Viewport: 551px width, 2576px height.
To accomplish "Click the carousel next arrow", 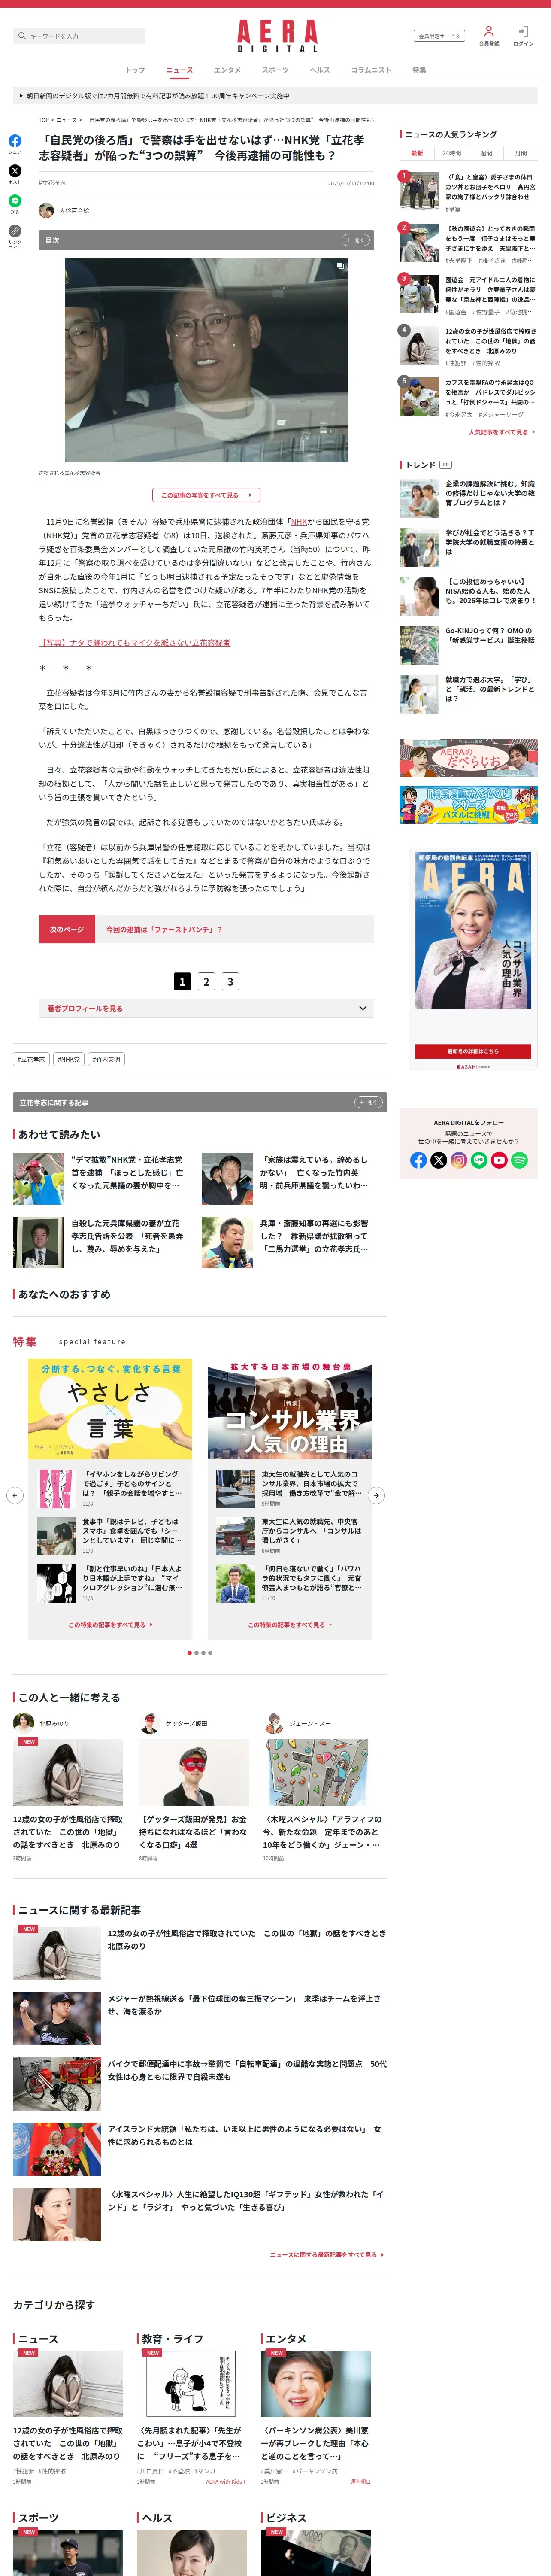I will pos(376,1495).
